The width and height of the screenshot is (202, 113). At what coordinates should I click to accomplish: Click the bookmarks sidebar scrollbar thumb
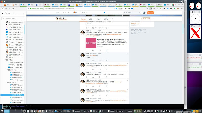(25, 30)
